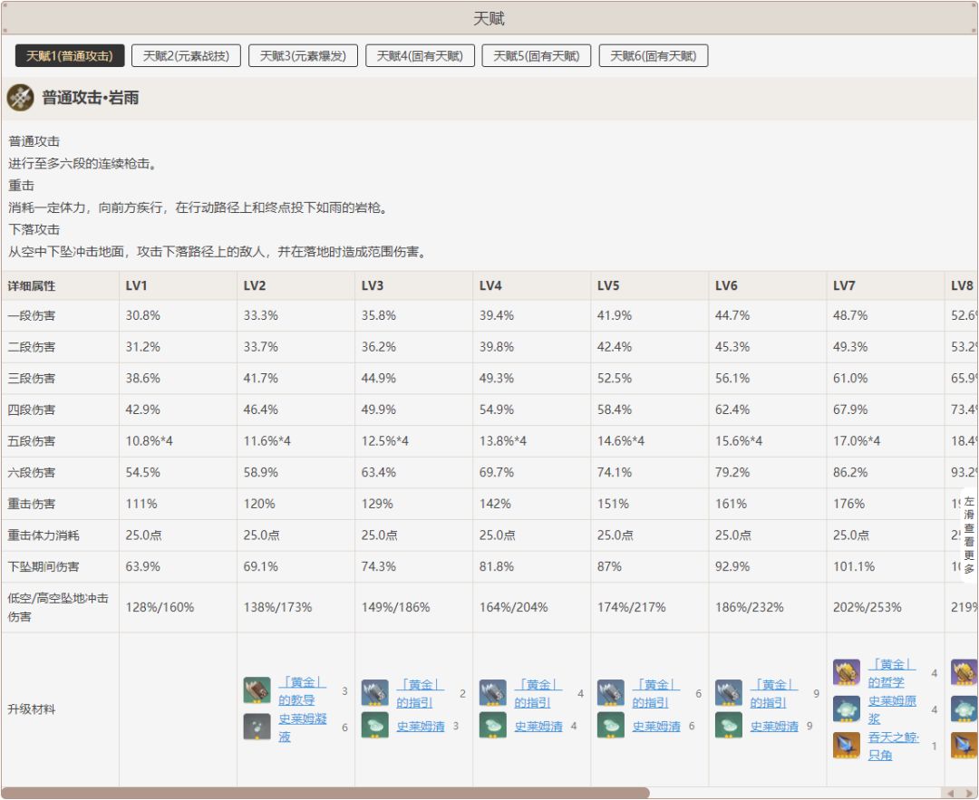
Task: Click the LV1 column header
Action: [178, 285]
